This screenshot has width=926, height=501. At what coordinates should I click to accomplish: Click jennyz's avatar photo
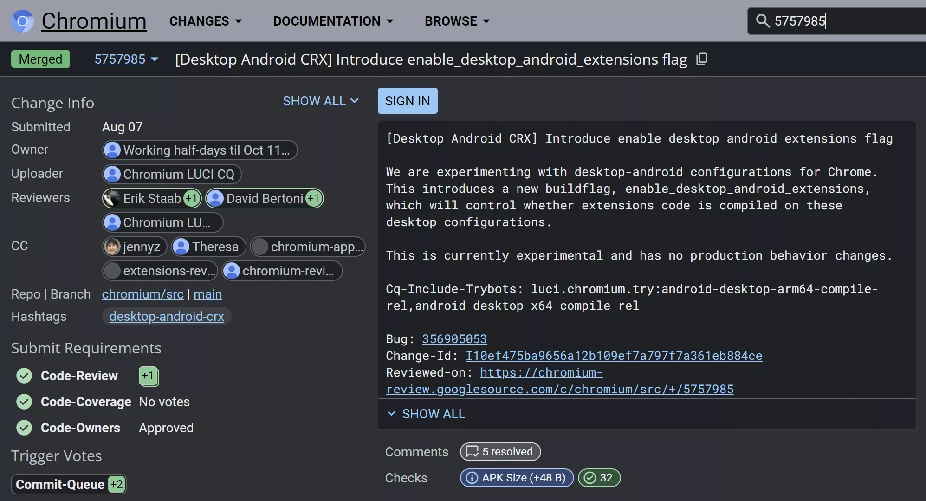[112, 247]
